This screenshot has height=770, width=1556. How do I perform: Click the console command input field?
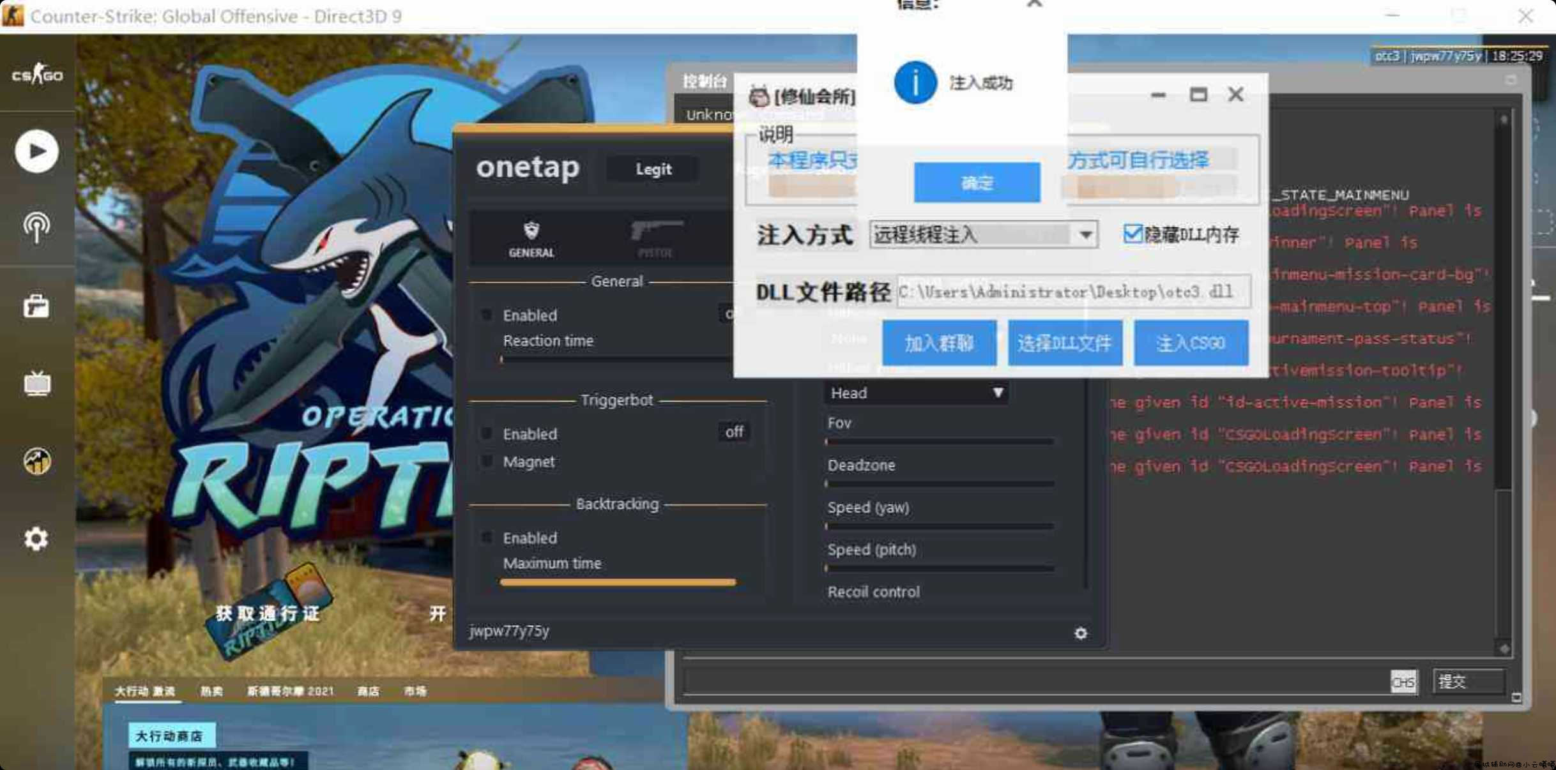1035,681
